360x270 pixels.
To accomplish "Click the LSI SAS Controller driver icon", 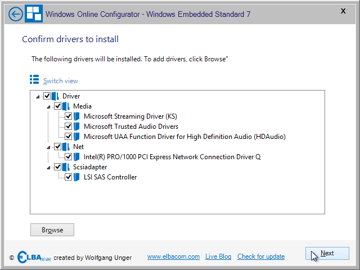I will [76, 177].
